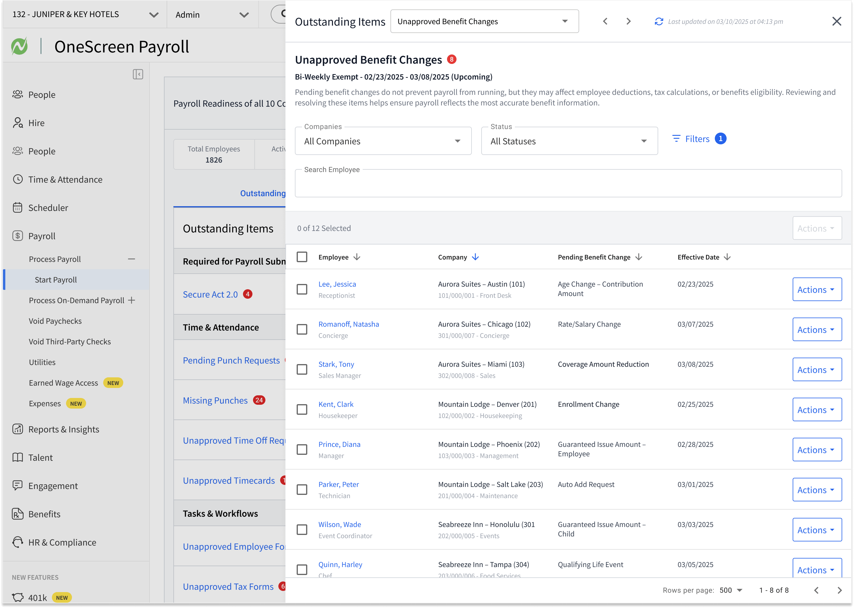Open Void Paychecks in the sidebar
The image size is (854, 608).
[55, 321]
